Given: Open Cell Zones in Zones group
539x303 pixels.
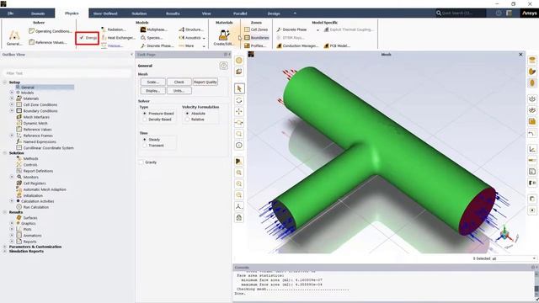Looking at the screenshot, I should pyautogui.click(x=256, y=29).
